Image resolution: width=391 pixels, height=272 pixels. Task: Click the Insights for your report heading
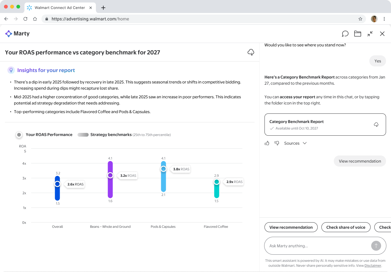tap(46, 70)
